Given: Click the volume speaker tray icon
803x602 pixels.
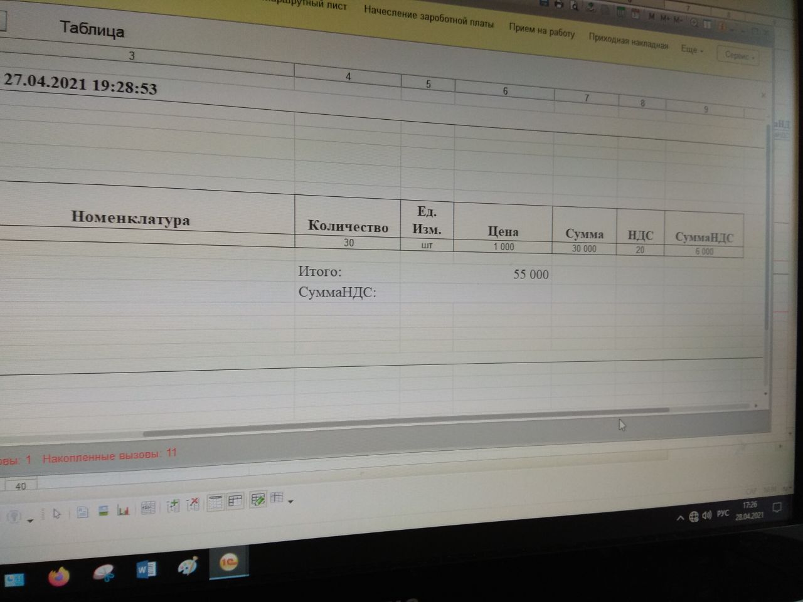Looking at the screenshot, I should (x=707, y=515).
